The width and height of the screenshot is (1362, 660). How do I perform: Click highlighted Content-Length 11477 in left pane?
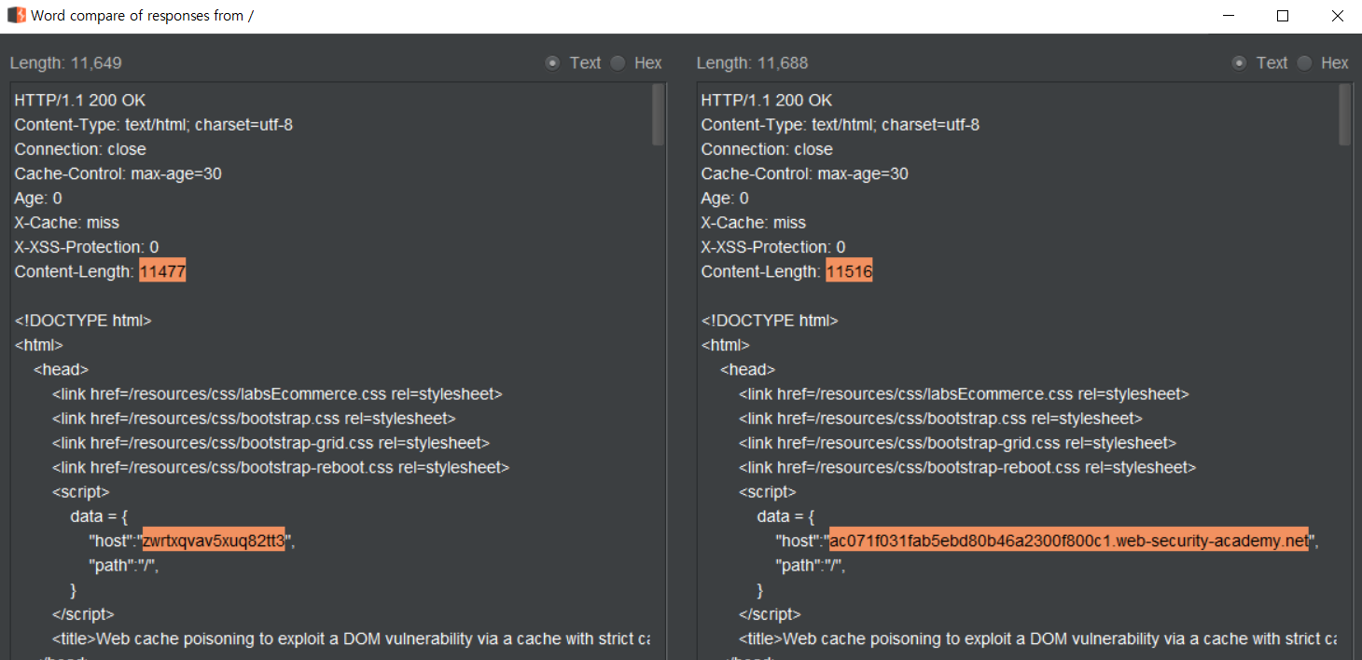pos(162,271)
